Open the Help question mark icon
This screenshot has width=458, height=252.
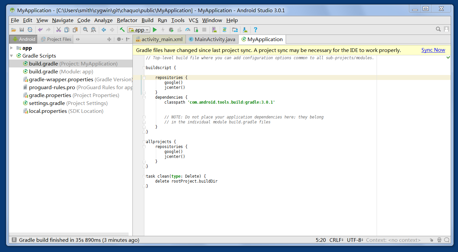pos(255,30)
